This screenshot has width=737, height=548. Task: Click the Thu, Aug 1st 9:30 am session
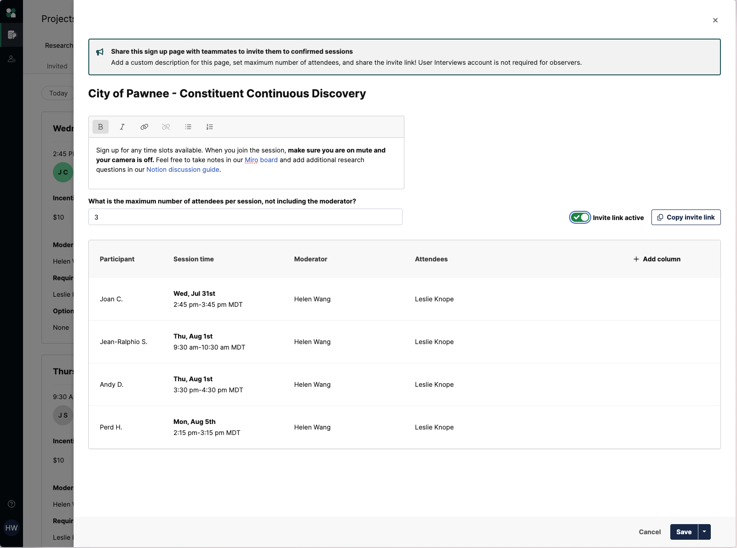(209, 342)
